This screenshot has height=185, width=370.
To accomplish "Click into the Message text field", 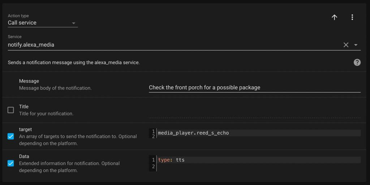I will coord(255,87).
